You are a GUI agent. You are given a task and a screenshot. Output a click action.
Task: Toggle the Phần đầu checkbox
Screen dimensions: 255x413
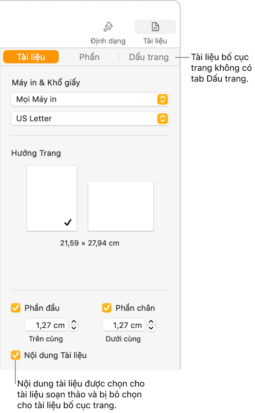click(15, 308)
